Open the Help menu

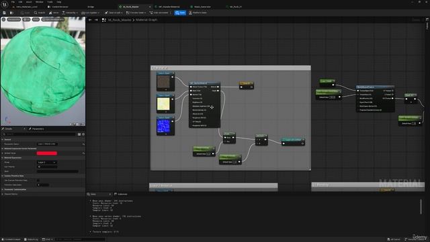coord(58,2)
